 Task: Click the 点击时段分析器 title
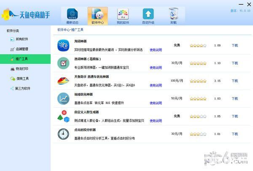click(x=85, y=130)
